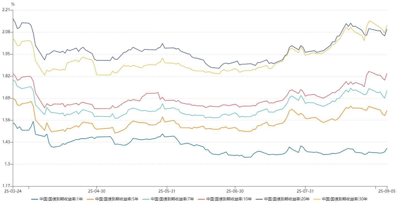Hide the 中国:国债到期收益率:20年 legend text entry
Image resolution: width=397 pixels, height=204 pixels.
287,199
